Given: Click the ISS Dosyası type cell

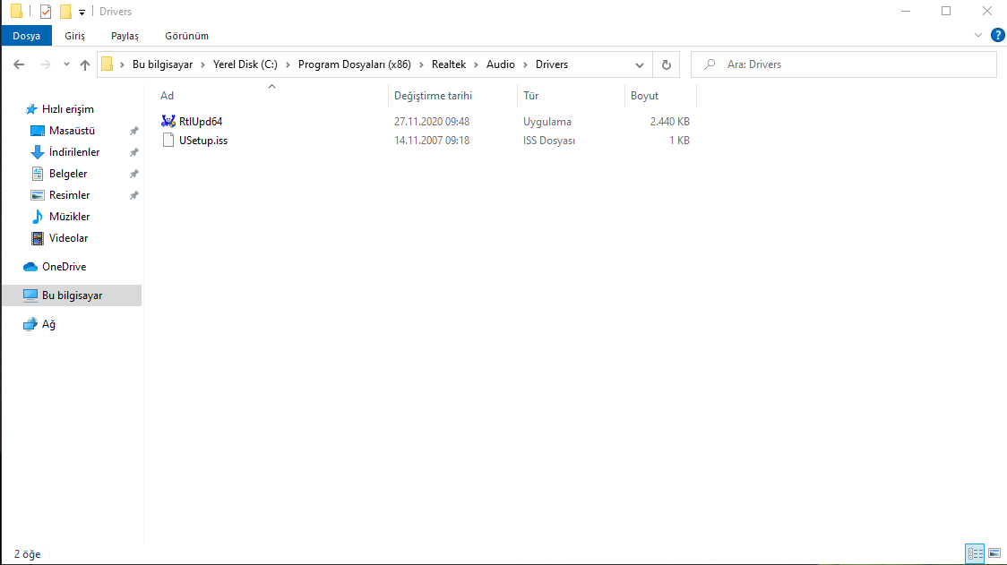Looking at the screenshot, I should [x=549, y=140].
